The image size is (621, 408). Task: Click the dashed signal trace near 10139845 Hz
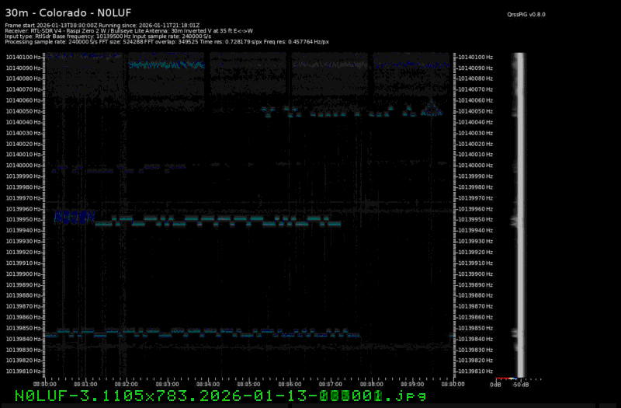202,333
